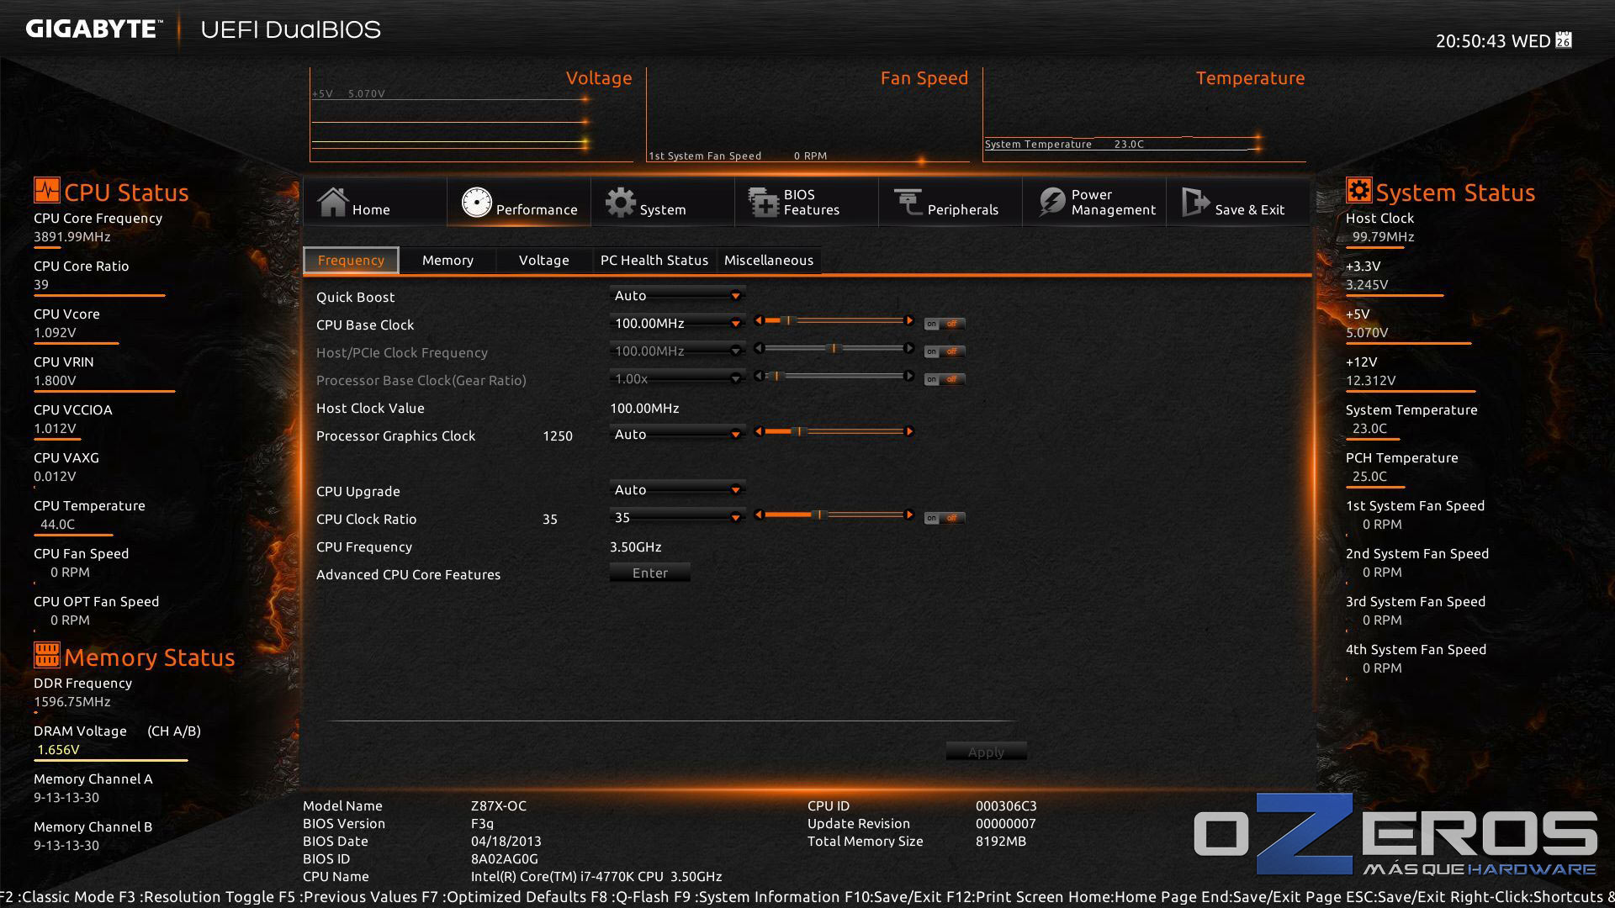This screenshot has width=1615, height=908.
Task: Click the PCH Temperature 25.0C value
Action: tap(1369, 476)
